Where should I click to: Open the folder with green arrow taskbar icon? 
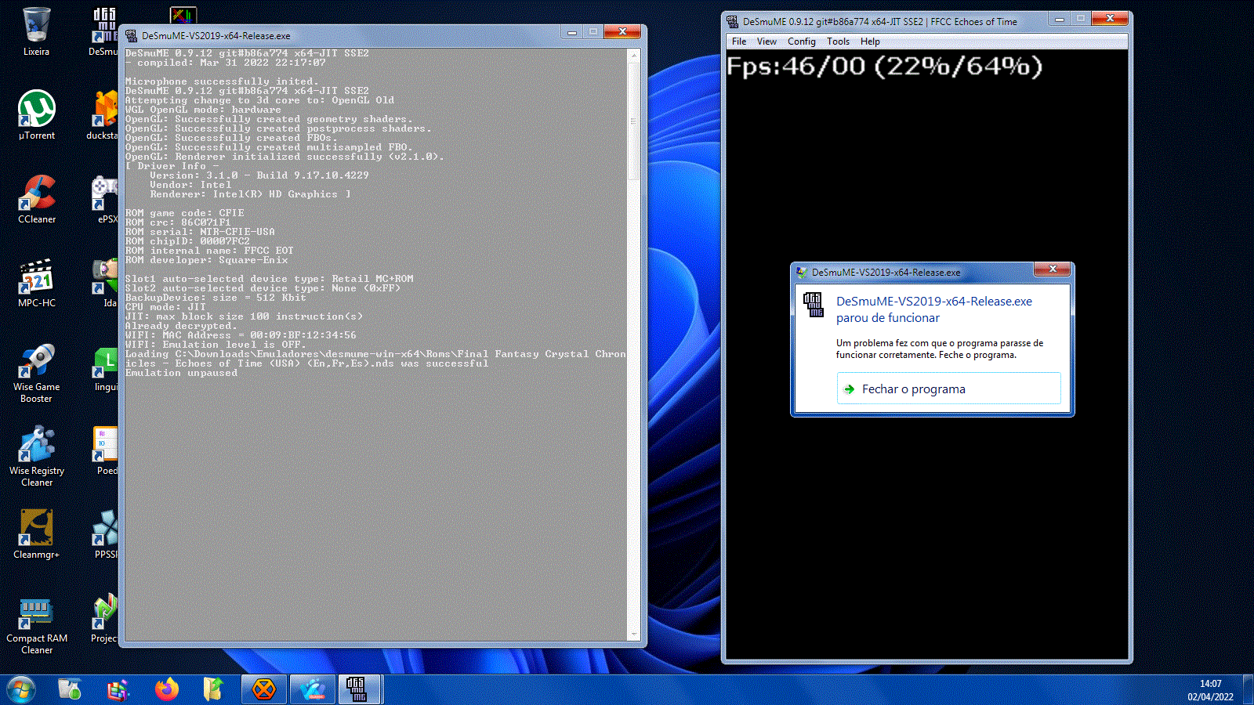tap(213, 689)
